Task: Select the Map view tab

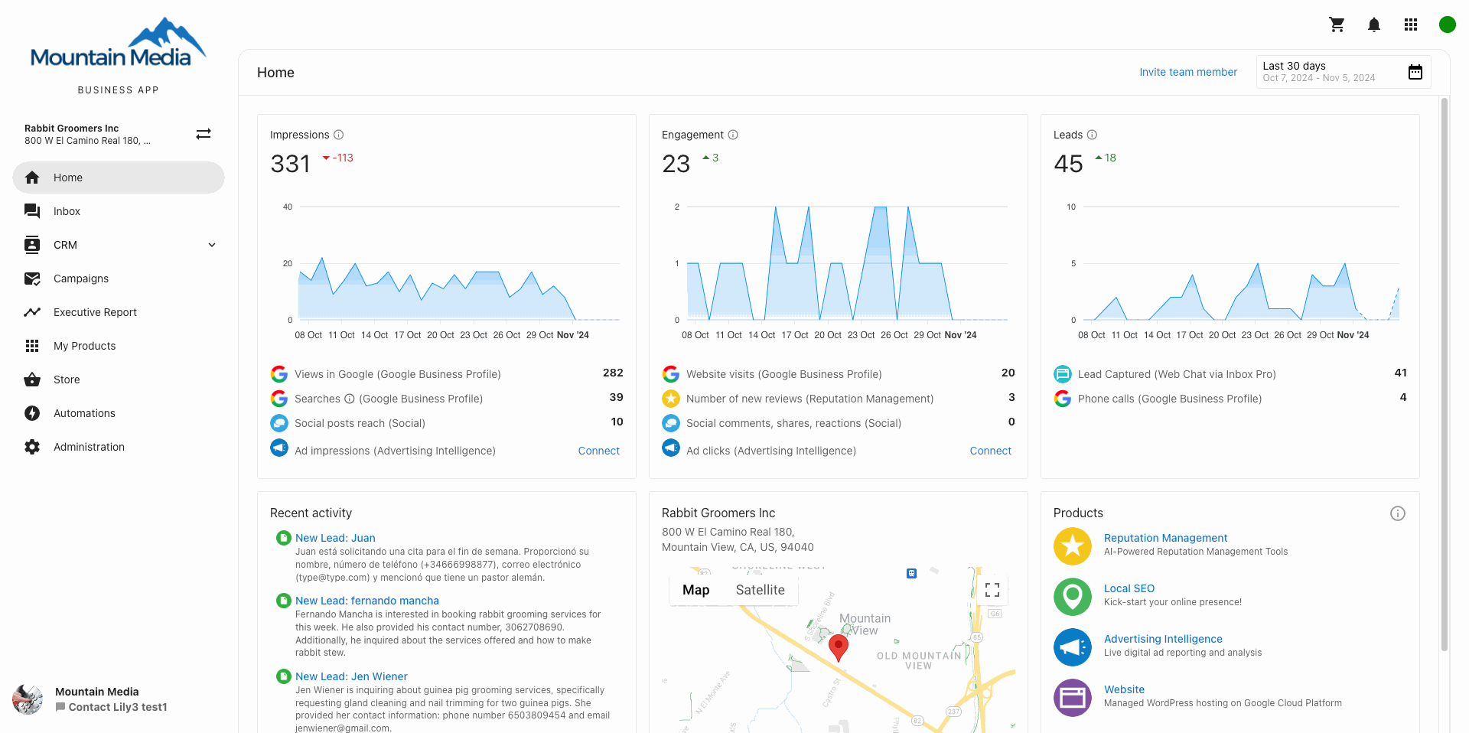Action: pos(696,590)
